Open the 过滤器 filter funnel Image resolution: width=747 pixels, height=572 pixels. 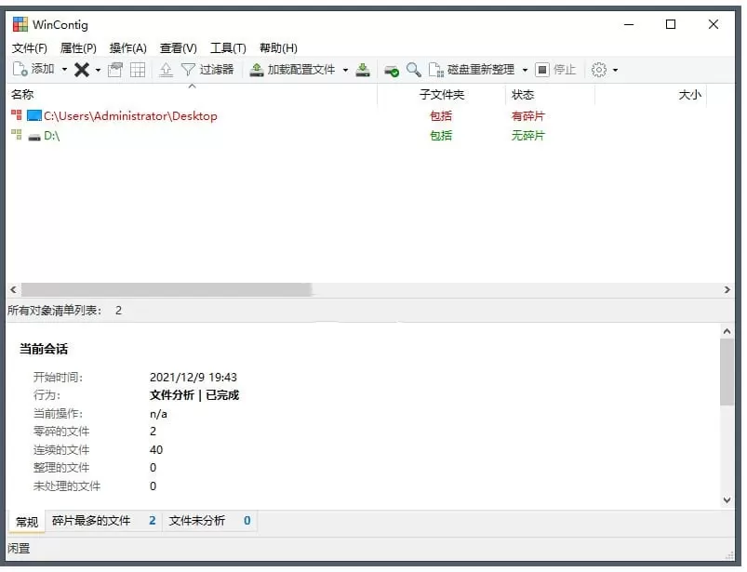(x=207, y=70)
